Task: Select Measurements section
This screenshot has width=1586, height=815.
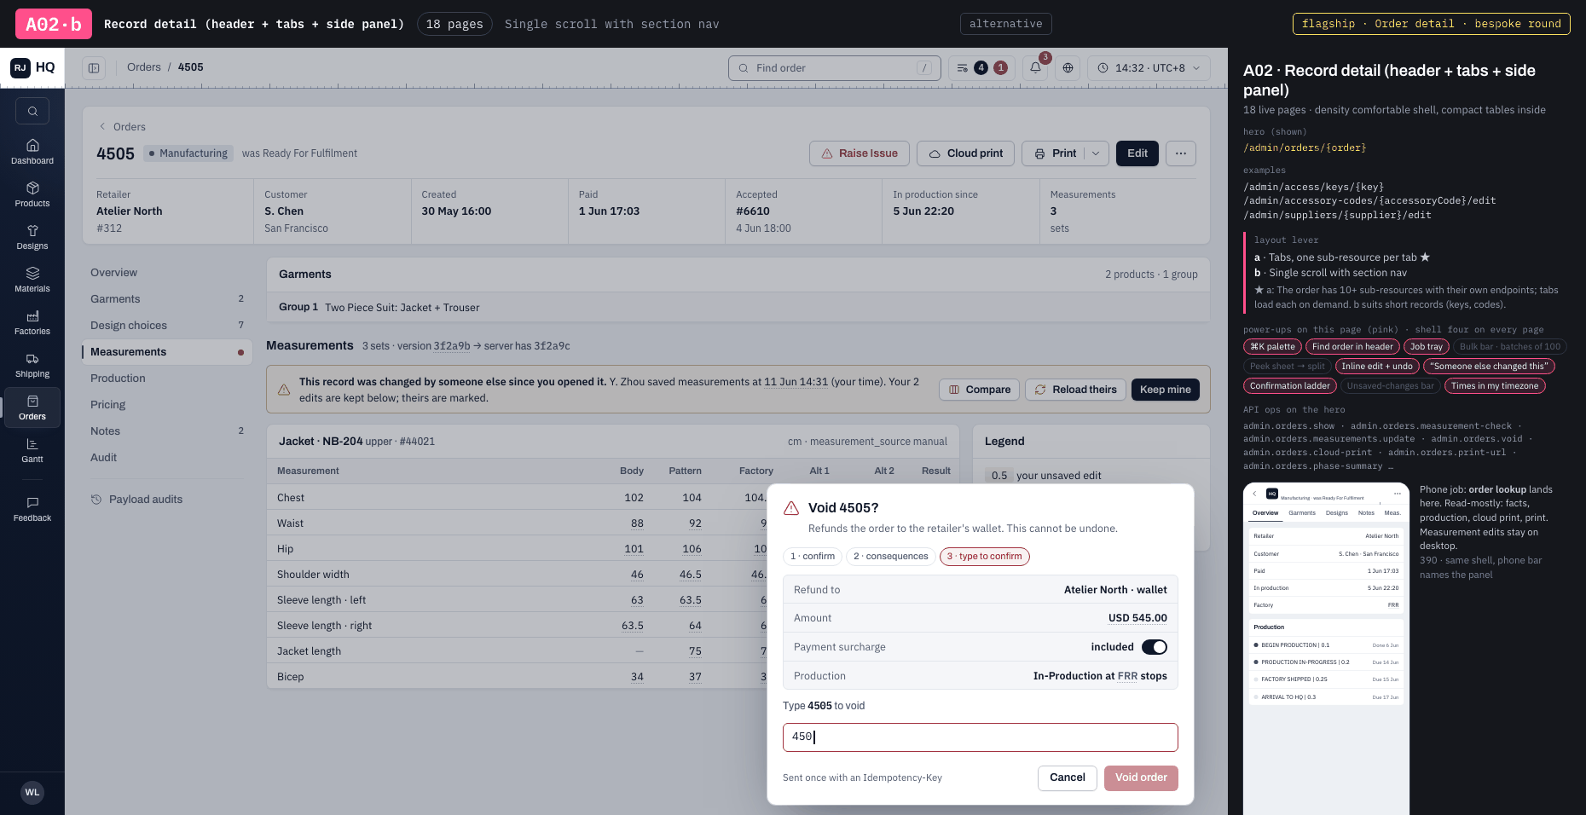Action: coord(167,352)
